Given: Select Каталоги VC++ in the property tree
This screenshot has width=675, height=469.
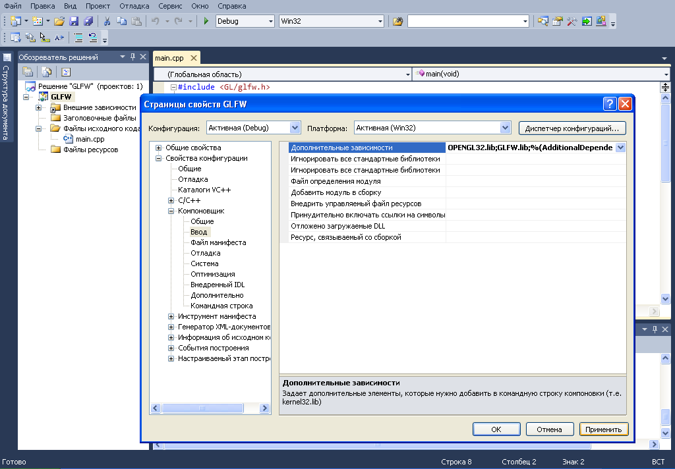Looking at the screenshot, I should pos(204,190).
